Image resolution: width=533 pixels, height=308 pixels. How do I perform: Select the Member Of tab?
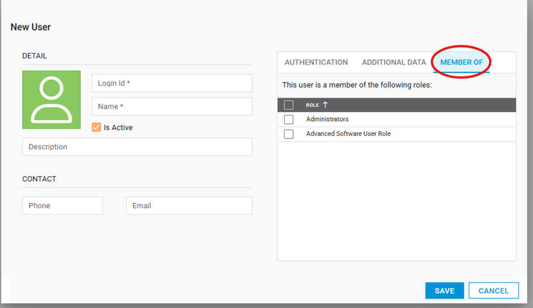click(x=462, y=62)
